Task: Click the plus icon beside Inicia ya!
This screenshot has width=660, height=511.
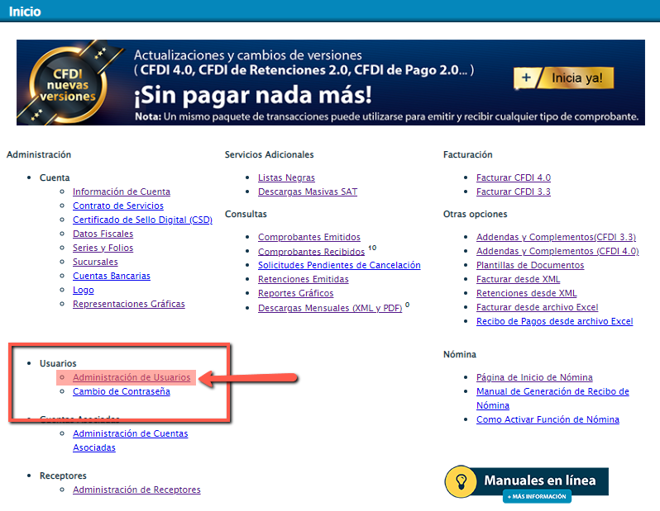Action: 526,78
